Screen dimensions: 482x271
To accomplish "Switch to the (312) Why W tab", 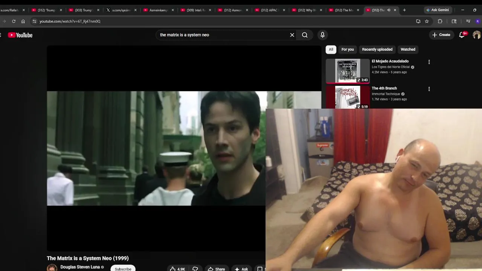I will [307, 10].
